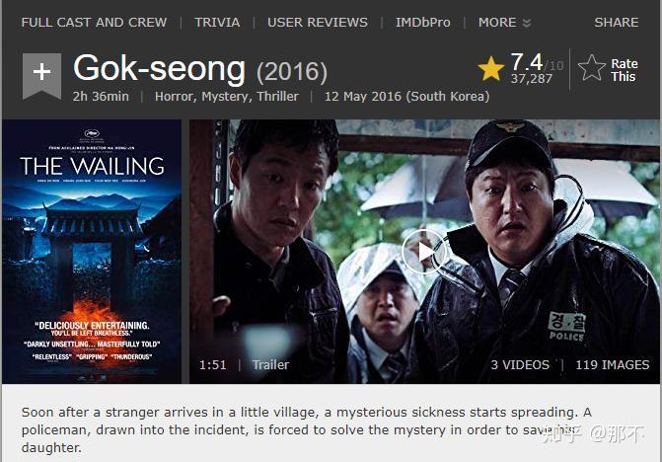Screen dimensions: 662x462
Task: Play the trailer using the play button
Action: pyautogui.click(x=425, y=252)
